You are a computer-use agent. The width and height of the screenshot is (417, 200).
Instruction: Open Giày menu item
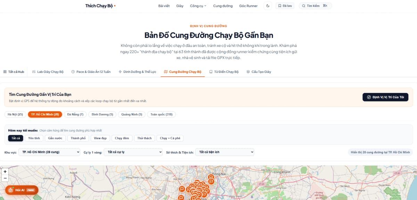[x=180, y=6]
